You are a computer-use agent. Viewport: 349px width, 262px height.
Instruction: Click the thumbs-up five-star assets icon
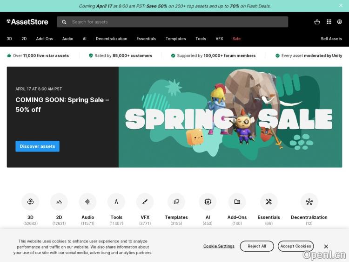(x=9, y=55)
